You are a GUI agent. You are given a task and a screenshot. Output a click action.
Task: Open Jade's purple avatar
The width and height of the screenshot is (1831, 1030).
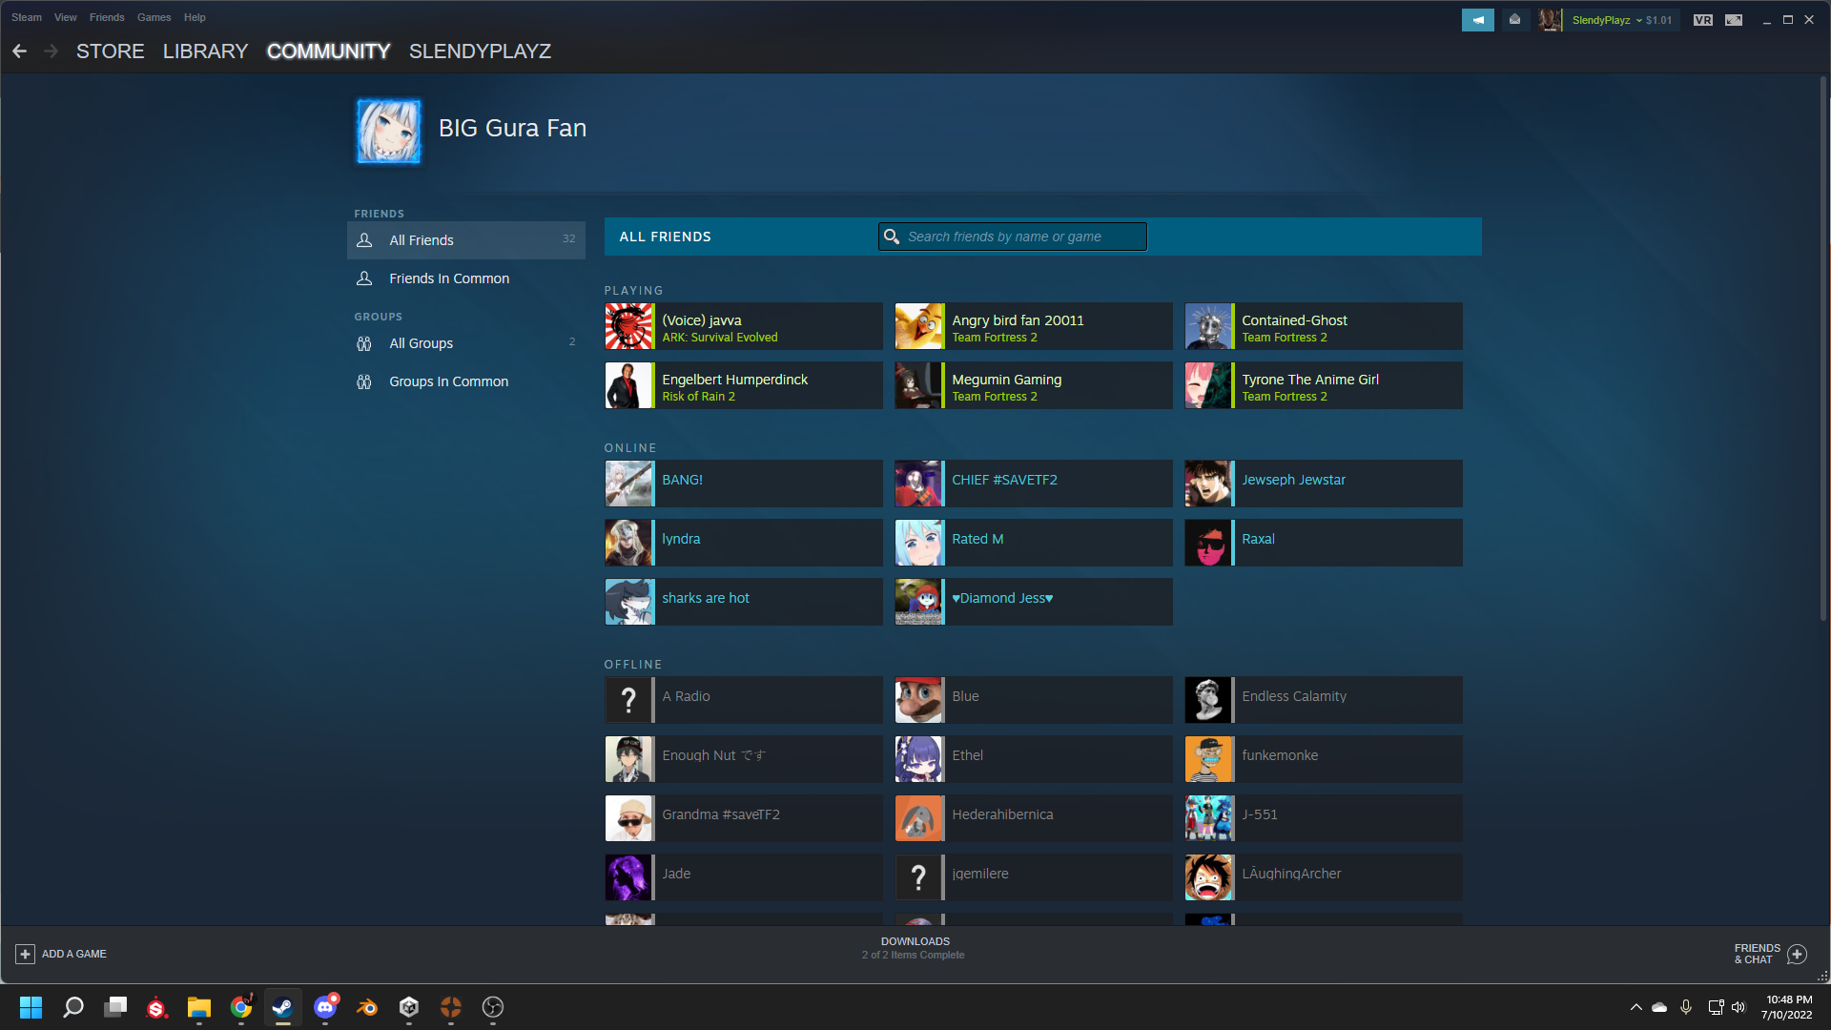click(629, 877)
